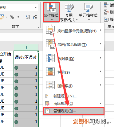Click the accounting currency format icon
The image size is (114, 127).
point(2,17)
